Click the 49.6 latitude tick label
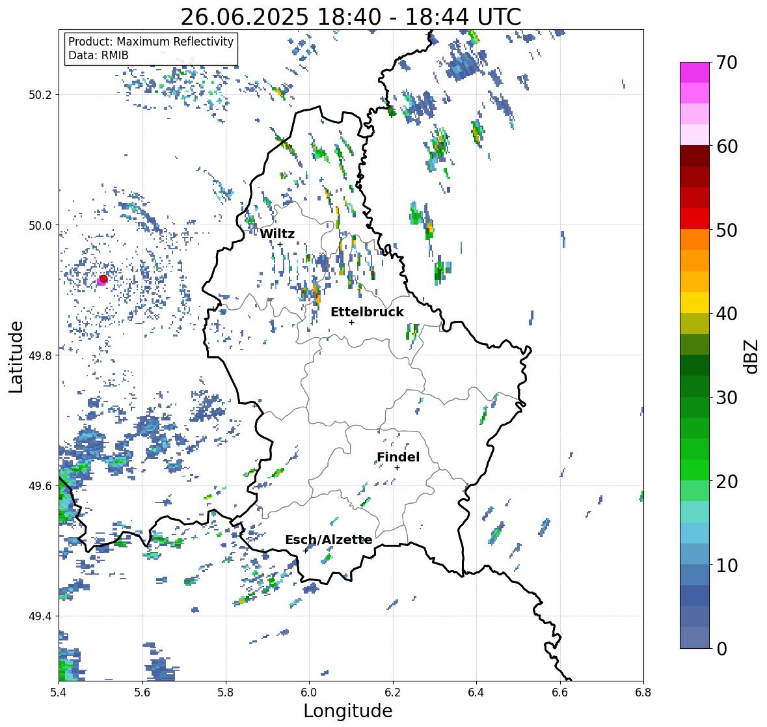The width and height of the screenshot is (767, 727). 40,486
